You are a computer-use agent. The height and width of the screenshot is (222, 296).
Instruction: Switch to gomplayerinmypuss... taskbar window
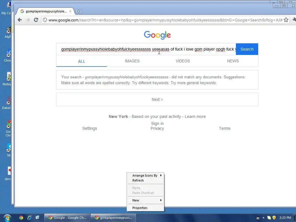pos(113,218)
